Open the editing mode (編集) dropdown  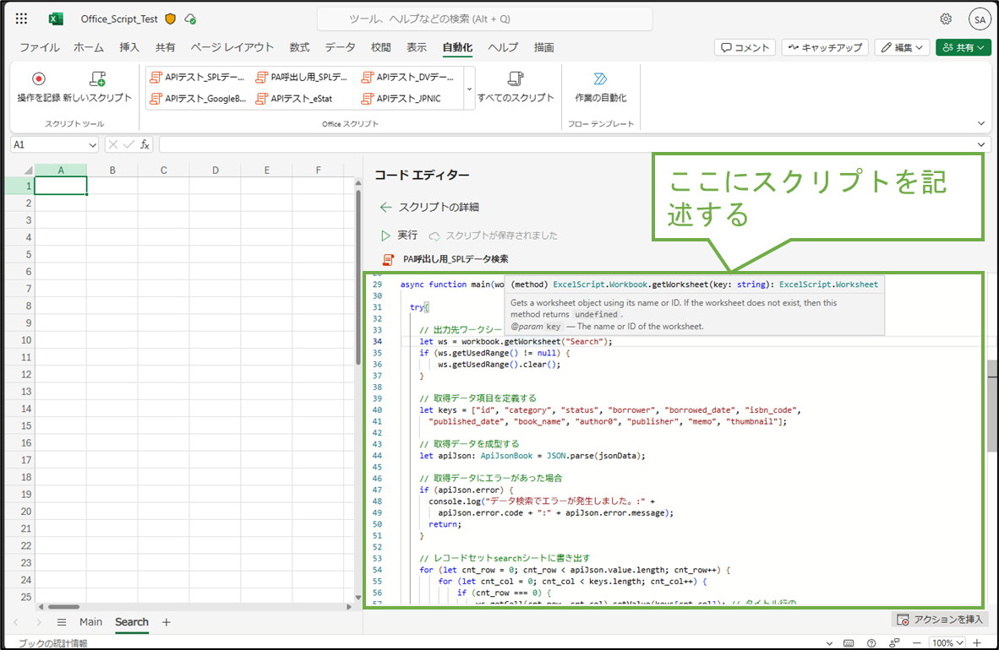point(902,48)
